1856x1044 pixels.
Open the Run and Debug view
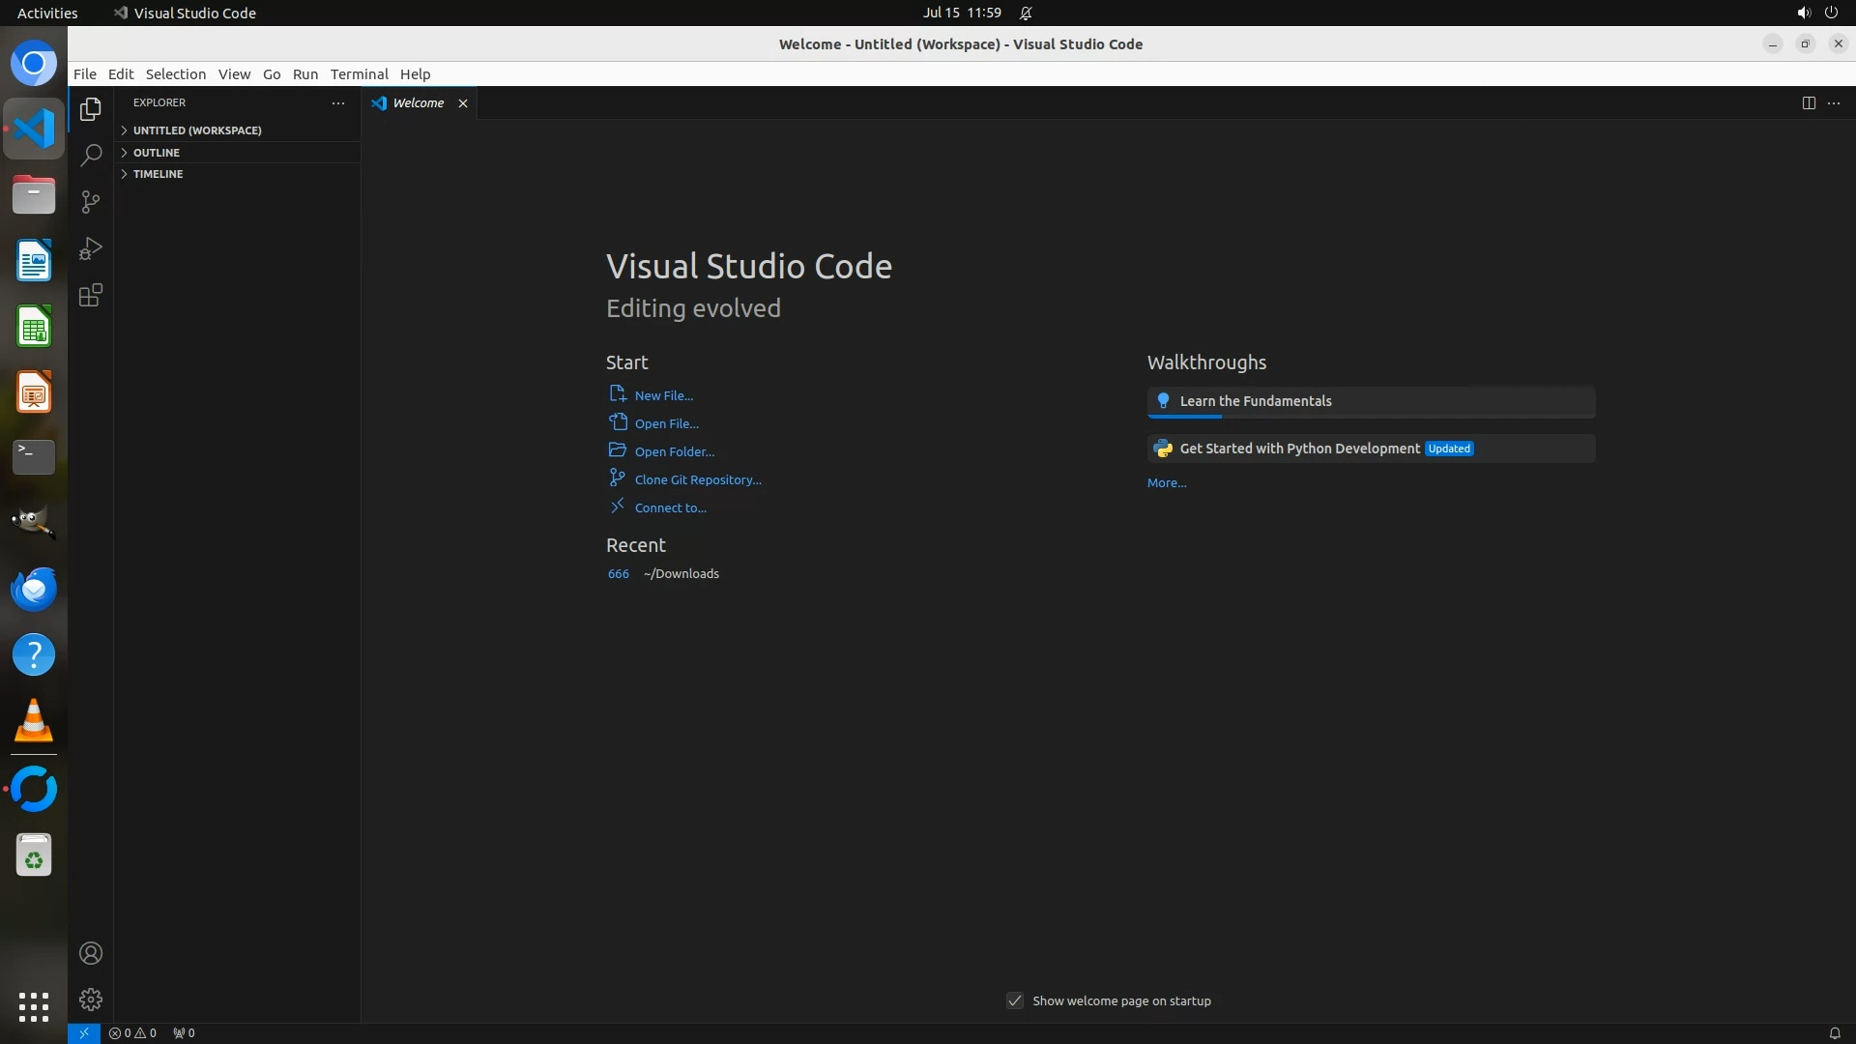tap(91, 248)
